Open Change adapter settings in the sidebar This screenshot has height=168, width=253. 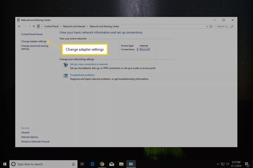(x=34, y=41)
